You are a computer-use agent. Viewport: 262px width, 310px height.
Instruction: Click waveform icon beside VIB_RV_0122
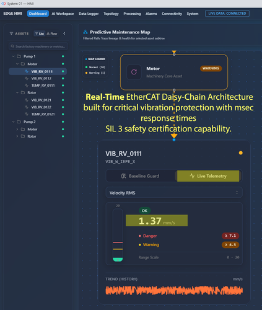point(27,107)
